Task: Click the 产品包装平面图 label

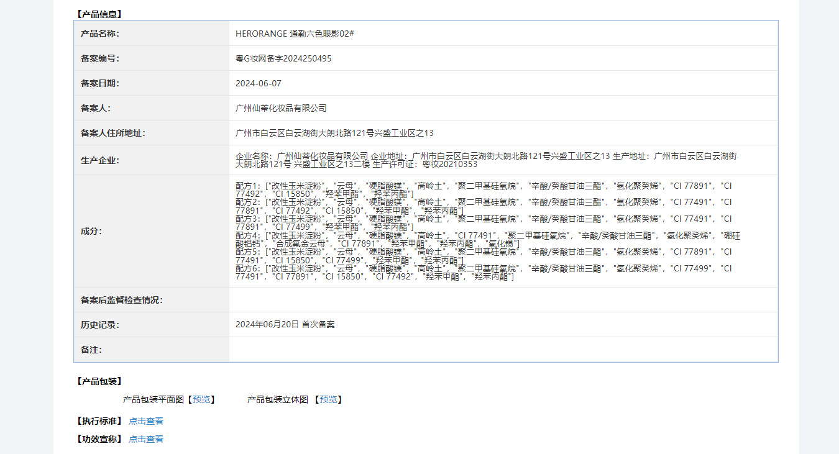Action: click(155, 399)
